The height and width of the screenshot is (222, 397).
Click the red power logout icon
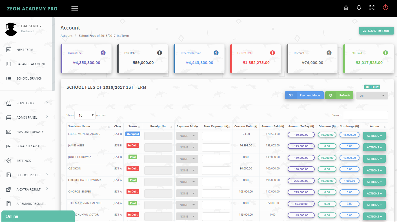coord(385,8)
